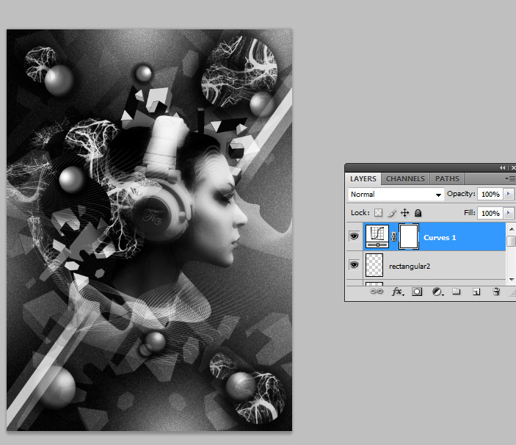The width and height of the screenshot is (516, 445).
Task: Toggle lock position of layer
Action: tap(404, 213)
